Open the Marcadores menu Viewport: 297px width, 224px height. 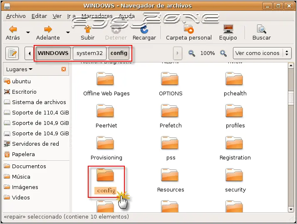tap(97, 16)
